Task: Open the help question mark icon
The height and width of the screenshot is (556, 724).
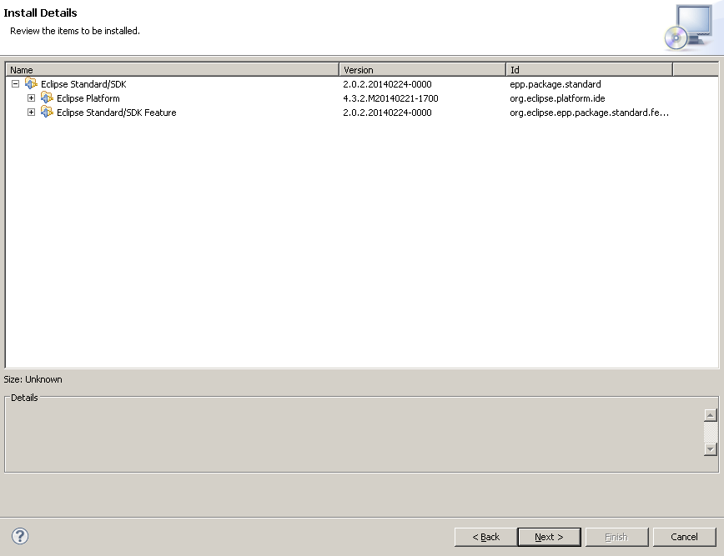Action: [20, 536]
